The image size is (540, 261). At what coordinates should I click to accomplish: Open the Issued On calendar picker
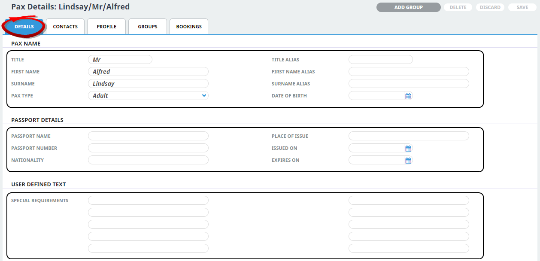(x=408, y=149)
